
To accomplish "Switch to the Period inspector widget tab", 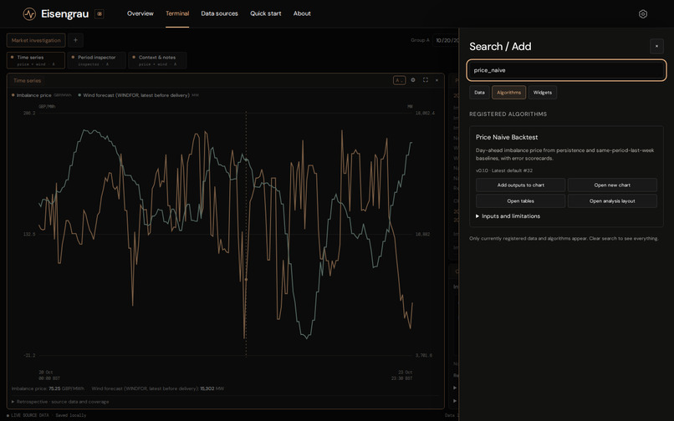I will click(97, 60).
